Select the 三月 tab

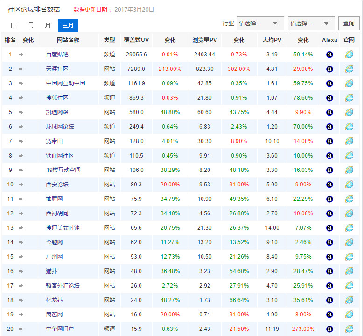[68, 26]
